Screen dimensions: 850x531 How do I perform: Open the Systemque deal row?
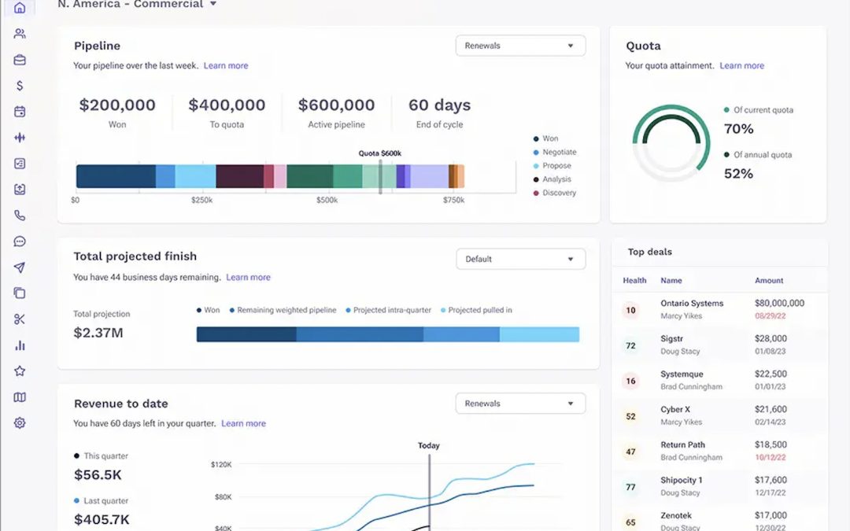point(719,381)
